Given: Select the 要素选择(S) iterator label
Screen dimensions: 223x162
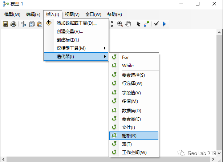Looking at the screenshot, I should pos(133,75).
